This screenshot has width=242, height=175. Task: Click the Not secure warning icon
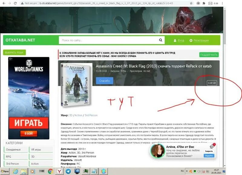click(22, 3)
